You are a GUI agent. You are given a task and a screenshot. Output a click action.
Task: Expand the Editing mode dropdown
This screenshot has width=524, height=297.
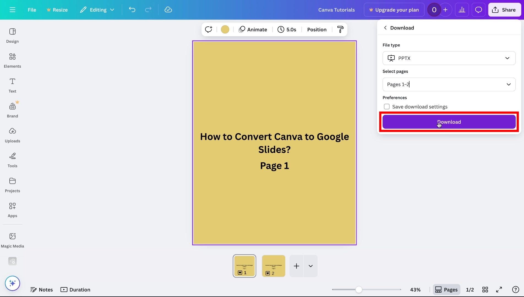[x=97, y=10]
